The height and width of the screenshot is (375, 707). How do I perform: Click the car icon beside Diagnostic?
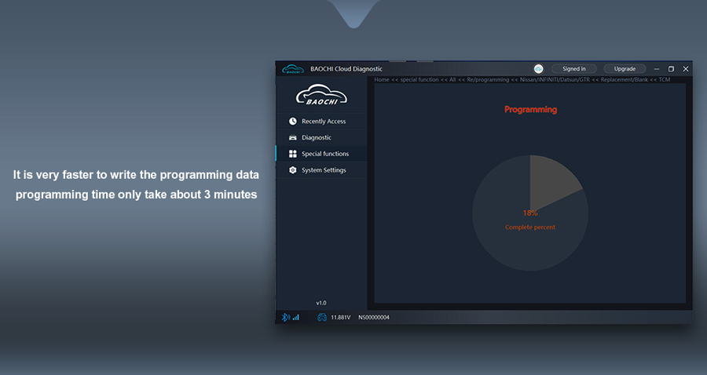tap(293, 137)
